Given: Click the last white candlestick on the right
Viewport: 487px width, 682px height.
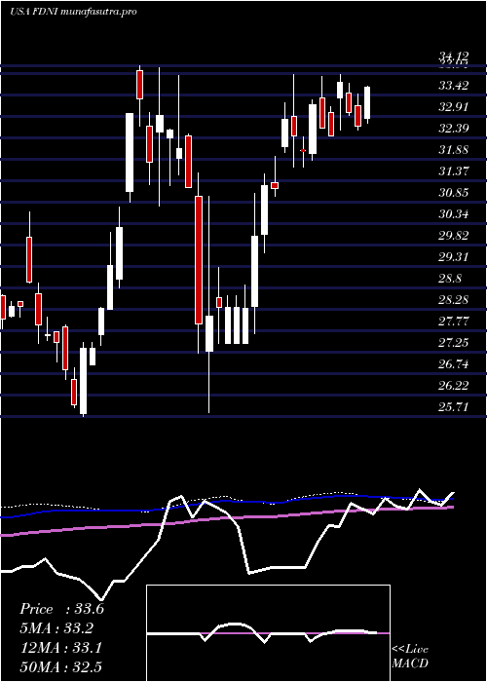Looking at the screenshot, I should point(367,102).
